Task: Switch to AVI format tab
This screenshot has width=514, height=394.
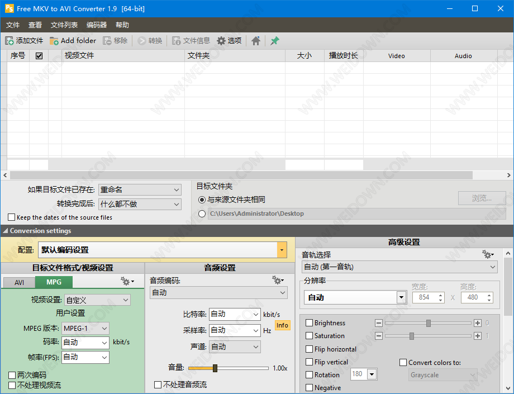Action: 19,283
